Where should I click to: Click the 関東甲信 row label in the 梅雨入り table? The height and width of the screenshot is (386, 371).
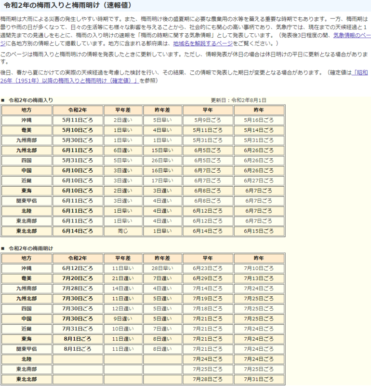coord(26,201)
